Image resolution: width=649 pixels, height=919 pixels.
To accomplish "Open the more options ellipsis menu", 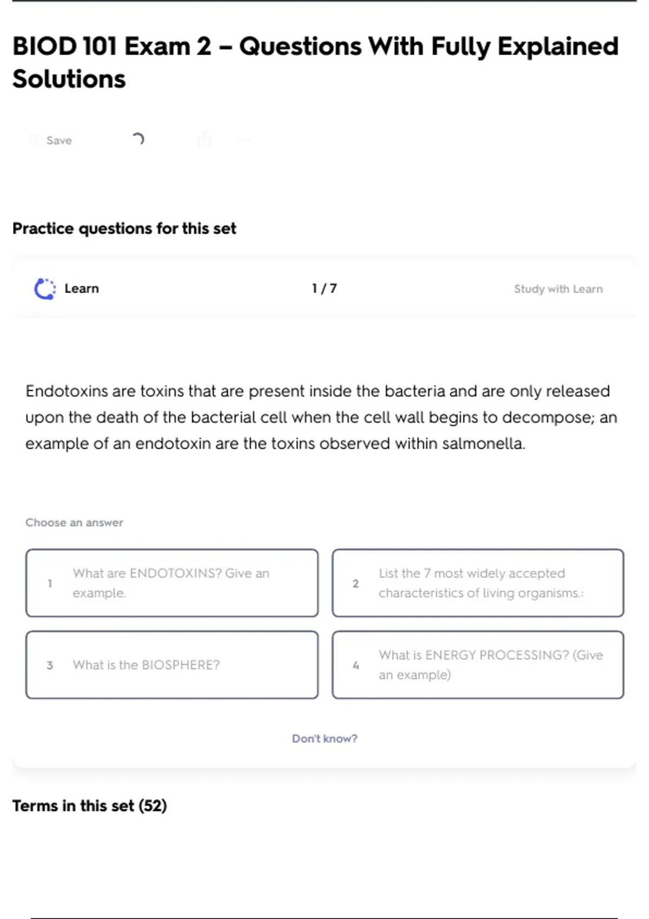I will (244, 140).
